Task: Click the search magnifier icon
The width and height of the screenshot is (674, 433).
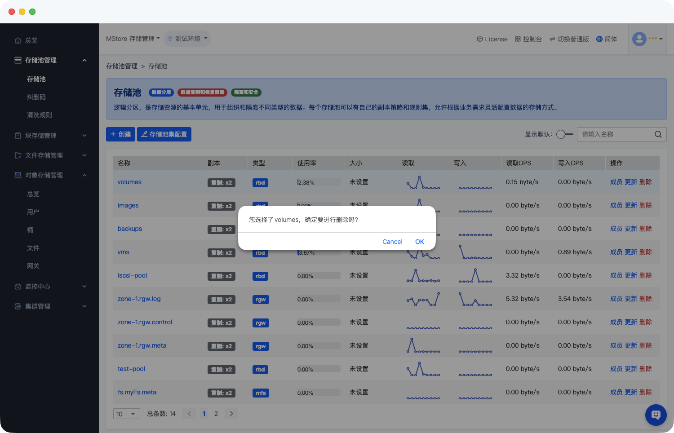Action: [658, 134]
